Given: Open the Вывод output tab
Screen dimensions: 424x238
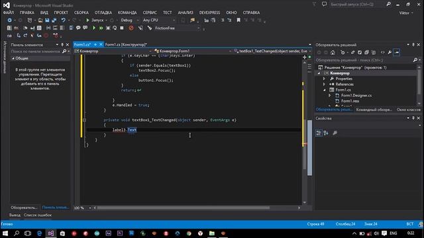Looking at the screenshot, I should 15,215.
